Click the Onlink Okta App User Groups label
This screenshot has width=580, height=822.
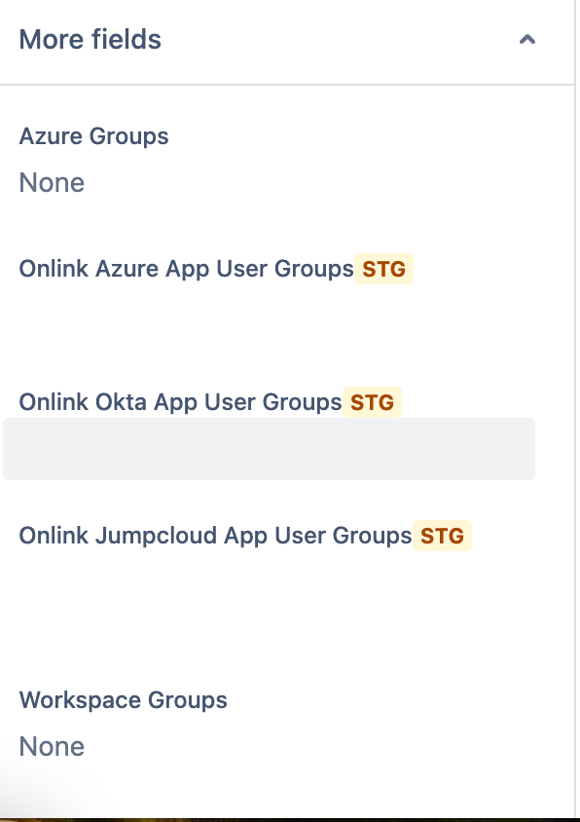[177, 401]
